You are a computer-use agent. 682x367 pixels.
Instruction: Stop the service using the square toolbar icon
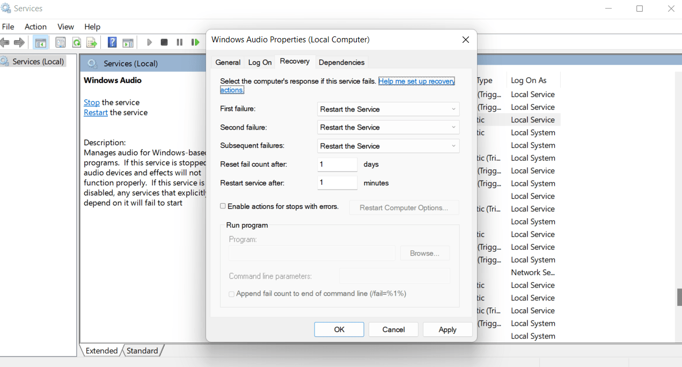(x=164, y=42)
